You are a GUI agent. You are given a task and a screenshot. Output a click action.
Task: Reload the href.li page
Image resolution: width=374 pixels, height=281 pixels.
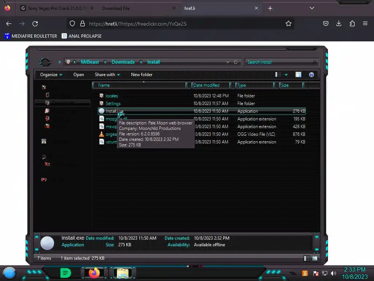pyautogui.click(x=35, y=24)
